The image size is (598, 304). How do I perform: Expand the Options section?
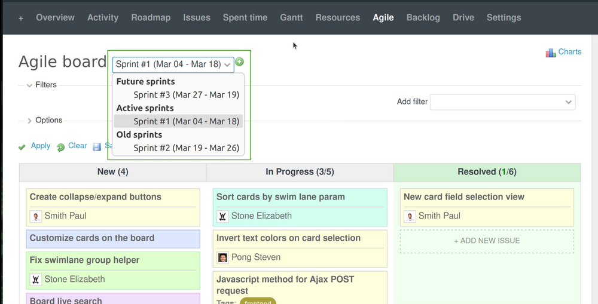coord(29,121)
